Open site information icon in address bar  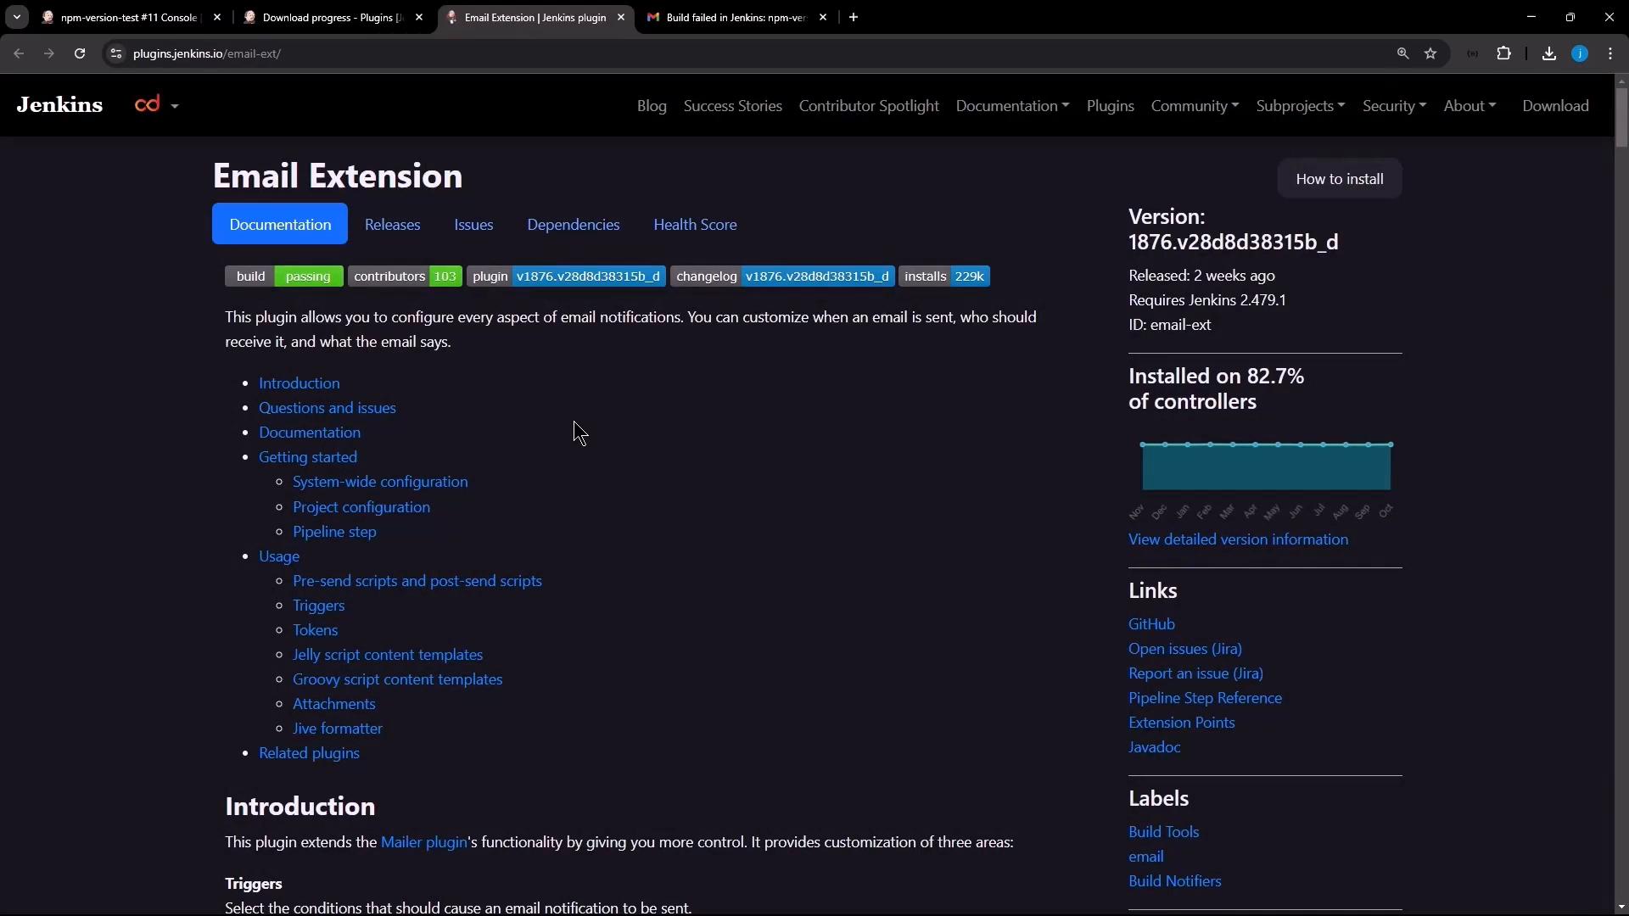(x=116, y=53)
